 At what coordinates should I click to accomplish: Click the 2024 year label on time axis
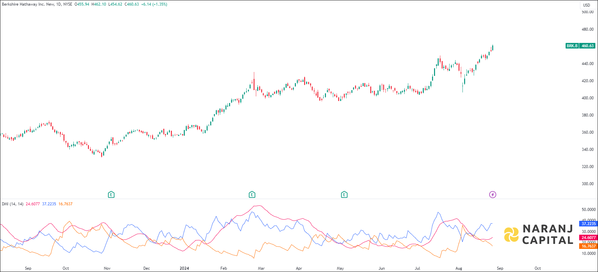pos(184,268)
